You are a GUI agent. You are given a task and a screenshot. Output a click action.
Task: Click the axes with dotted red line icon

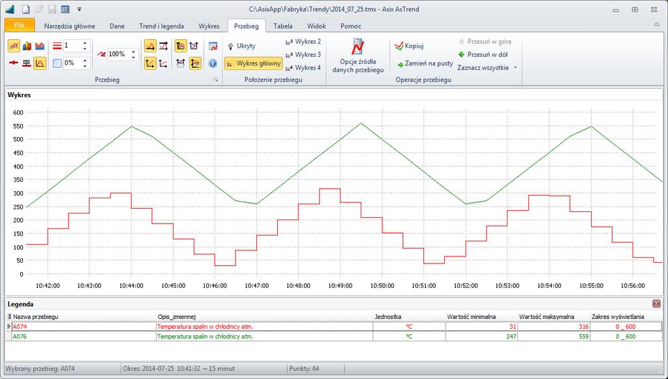163,63
